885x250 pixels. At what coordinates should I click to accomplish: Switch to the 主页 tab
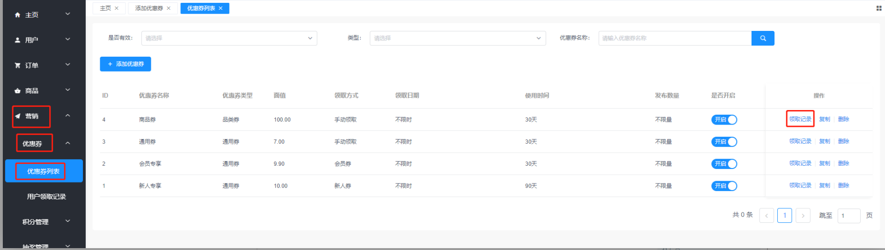click(x=105, y=8)
